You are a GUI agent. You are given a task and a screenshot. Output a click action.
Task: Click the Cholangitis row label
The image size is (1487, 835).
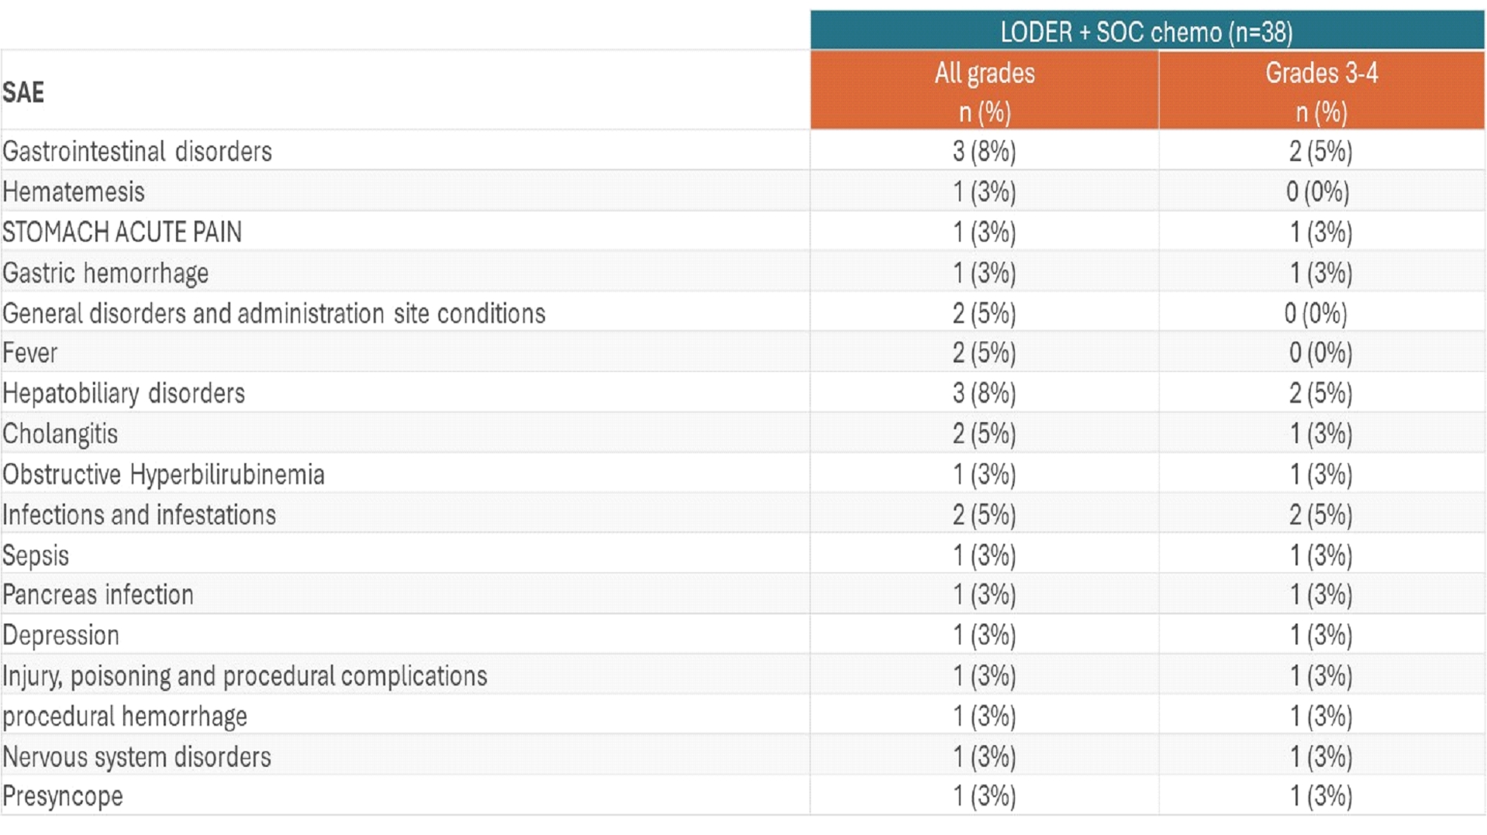[60, 434]
